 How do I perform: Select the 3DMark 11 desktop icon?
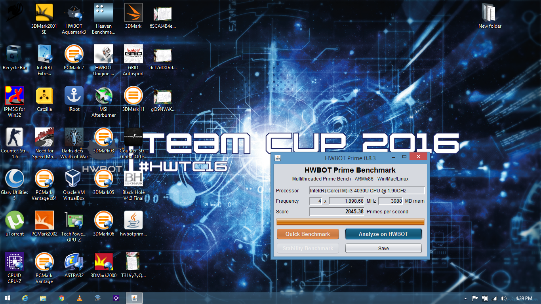tap(133, 99)
